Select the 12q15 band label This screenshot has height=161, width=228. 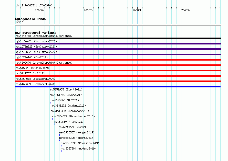pyautogui.click(x=19, y=22)
